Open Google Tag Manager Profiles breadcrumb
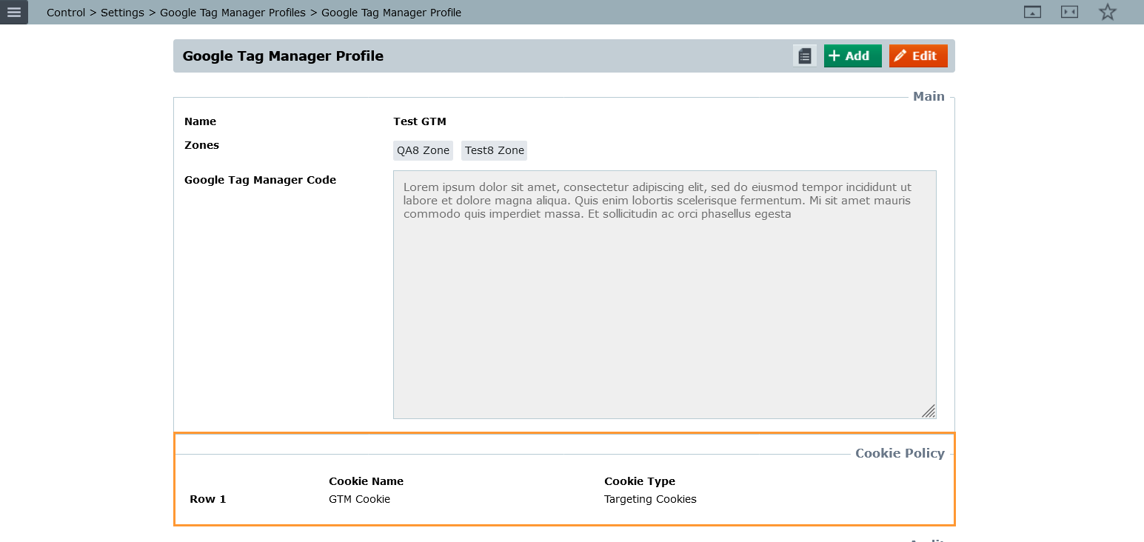Image resolution: width=1144 pixels, height=542 pixels. click(x=233, y=13)
